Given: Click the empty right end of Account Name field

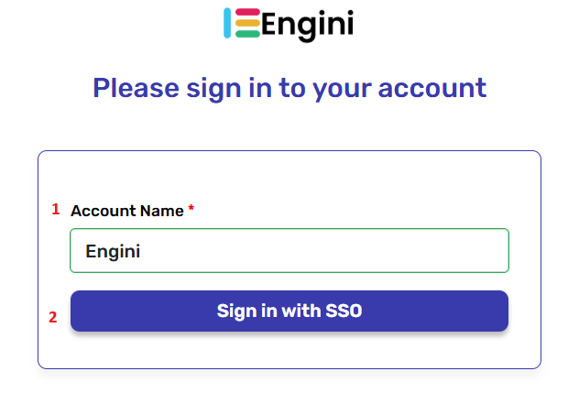Looking at the screenshot, I should tap(458, 250).
